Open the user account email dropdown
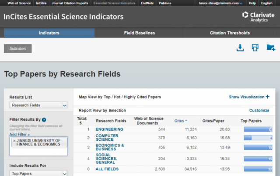 click(220, 3)
